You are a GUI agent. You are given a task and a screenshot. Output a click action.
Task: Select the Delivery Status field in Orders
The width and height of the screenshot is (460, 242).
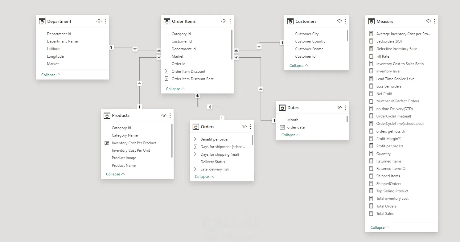click(213, 162)
